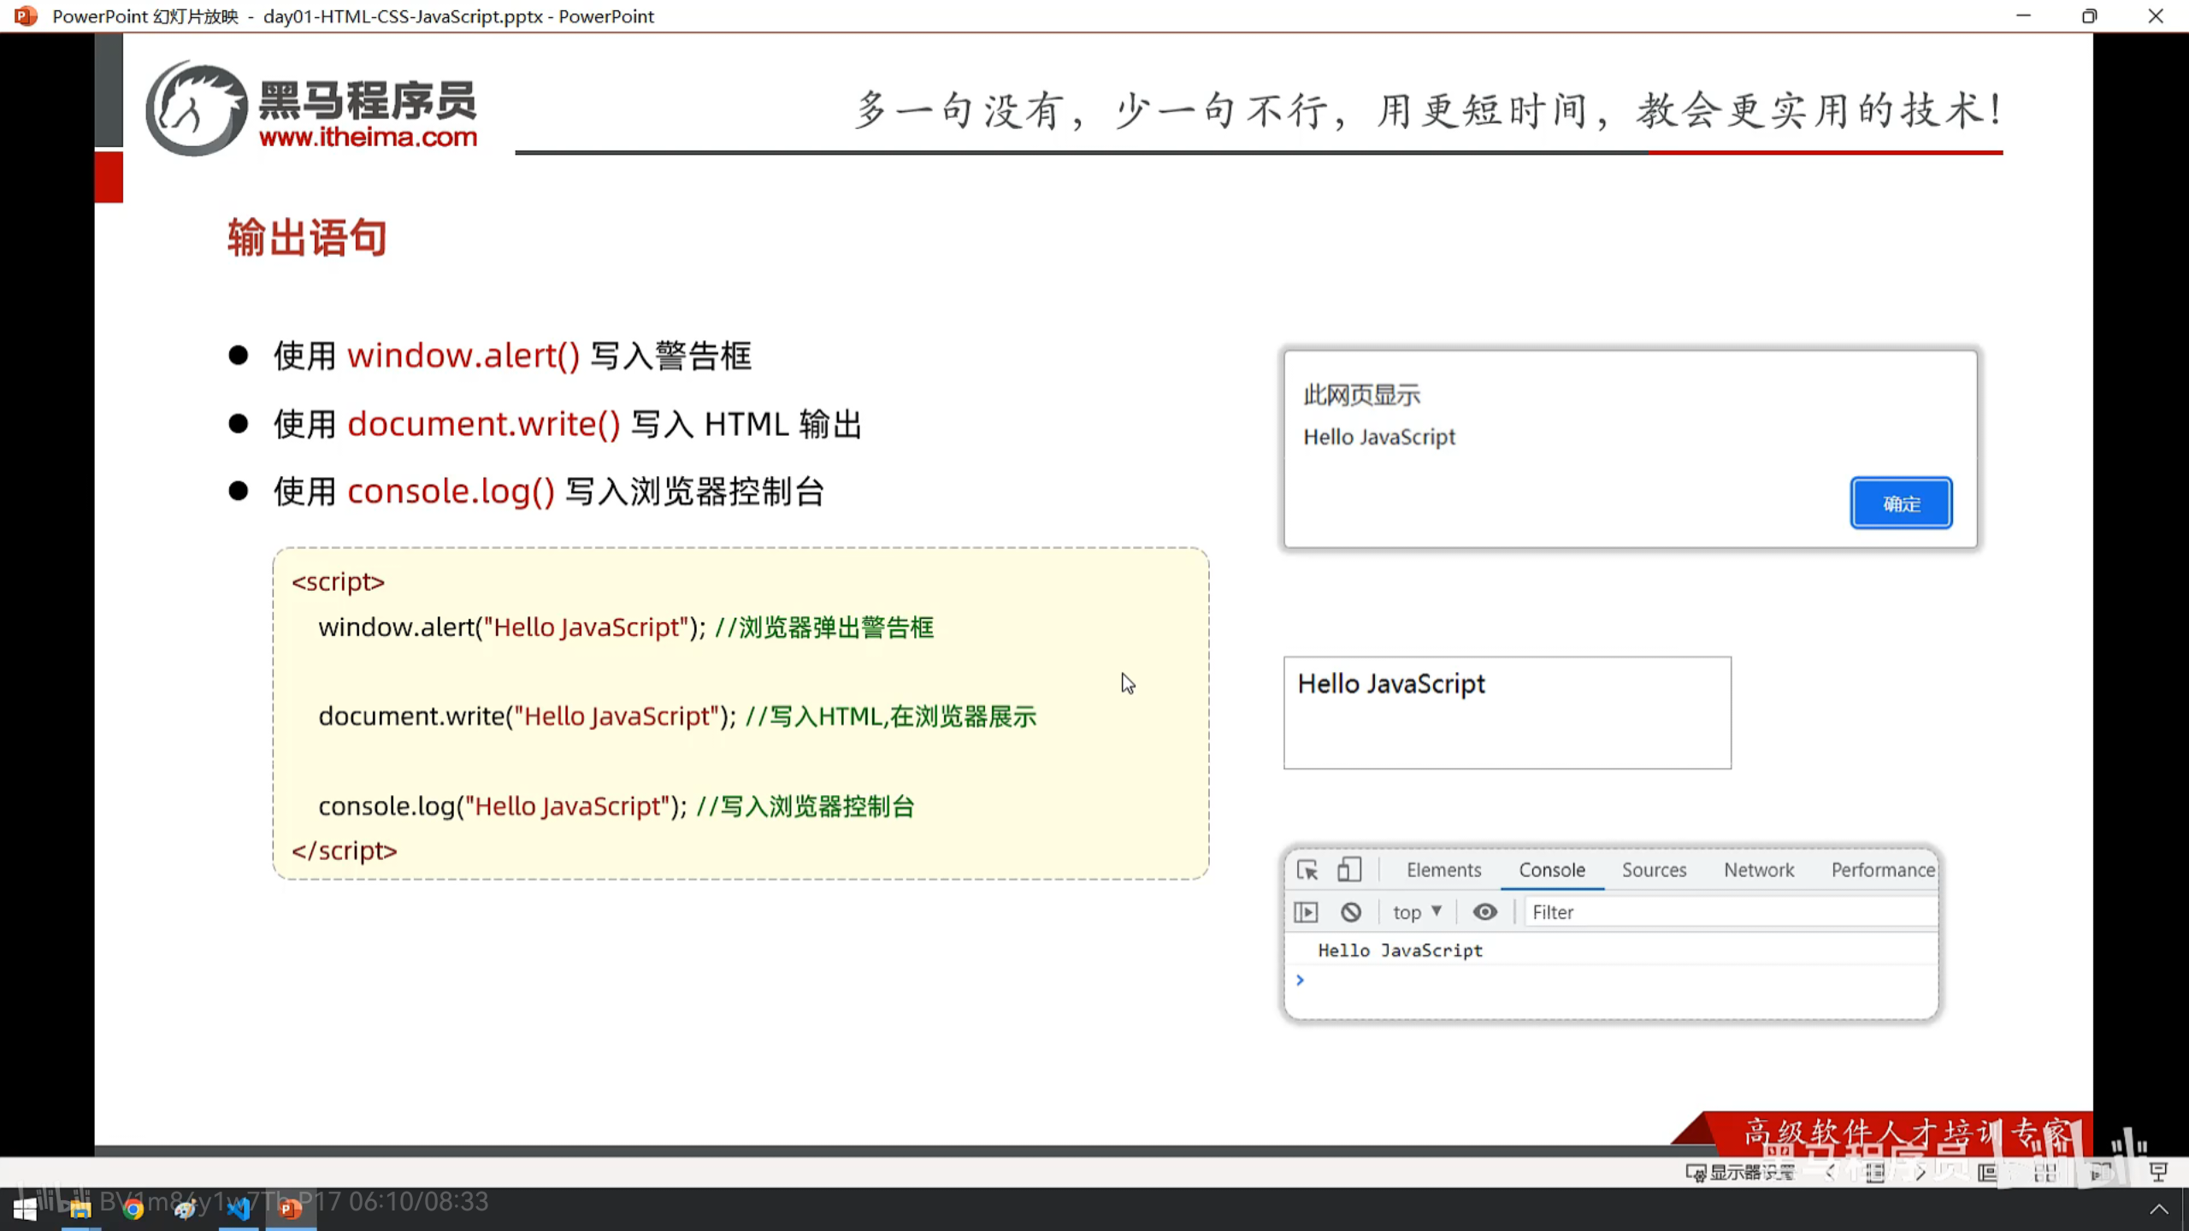Click the inspect element cursor icon in DevTools

point(1307,869)
